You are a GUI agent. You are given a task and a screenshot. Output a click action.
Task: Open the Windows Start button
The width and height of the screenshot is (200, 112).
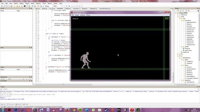[3, 110]
